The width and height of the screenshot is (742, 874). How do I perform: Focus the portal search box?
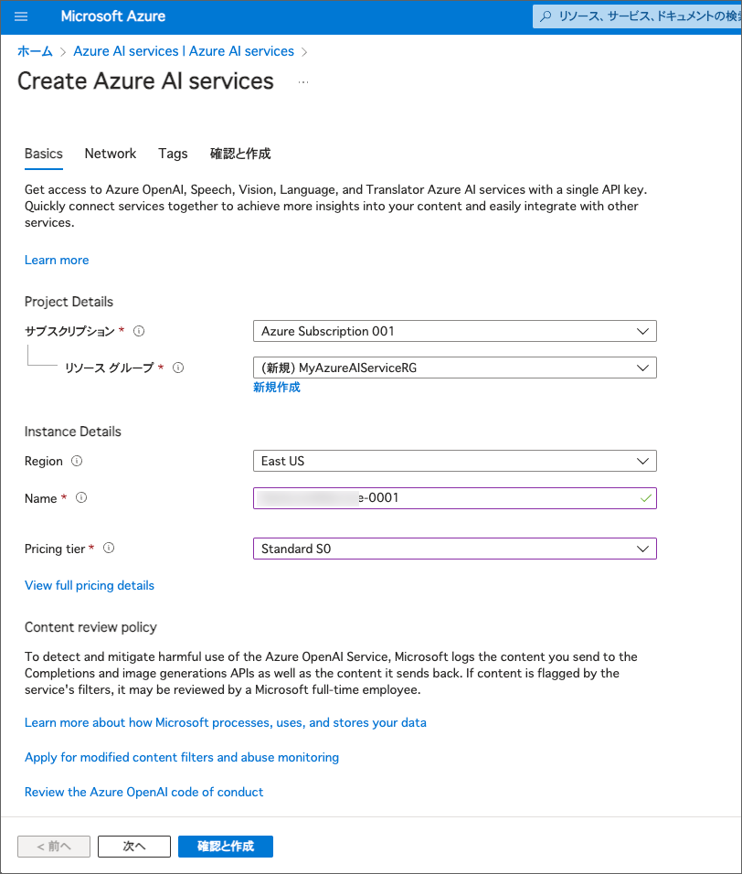tap(637, 16)
